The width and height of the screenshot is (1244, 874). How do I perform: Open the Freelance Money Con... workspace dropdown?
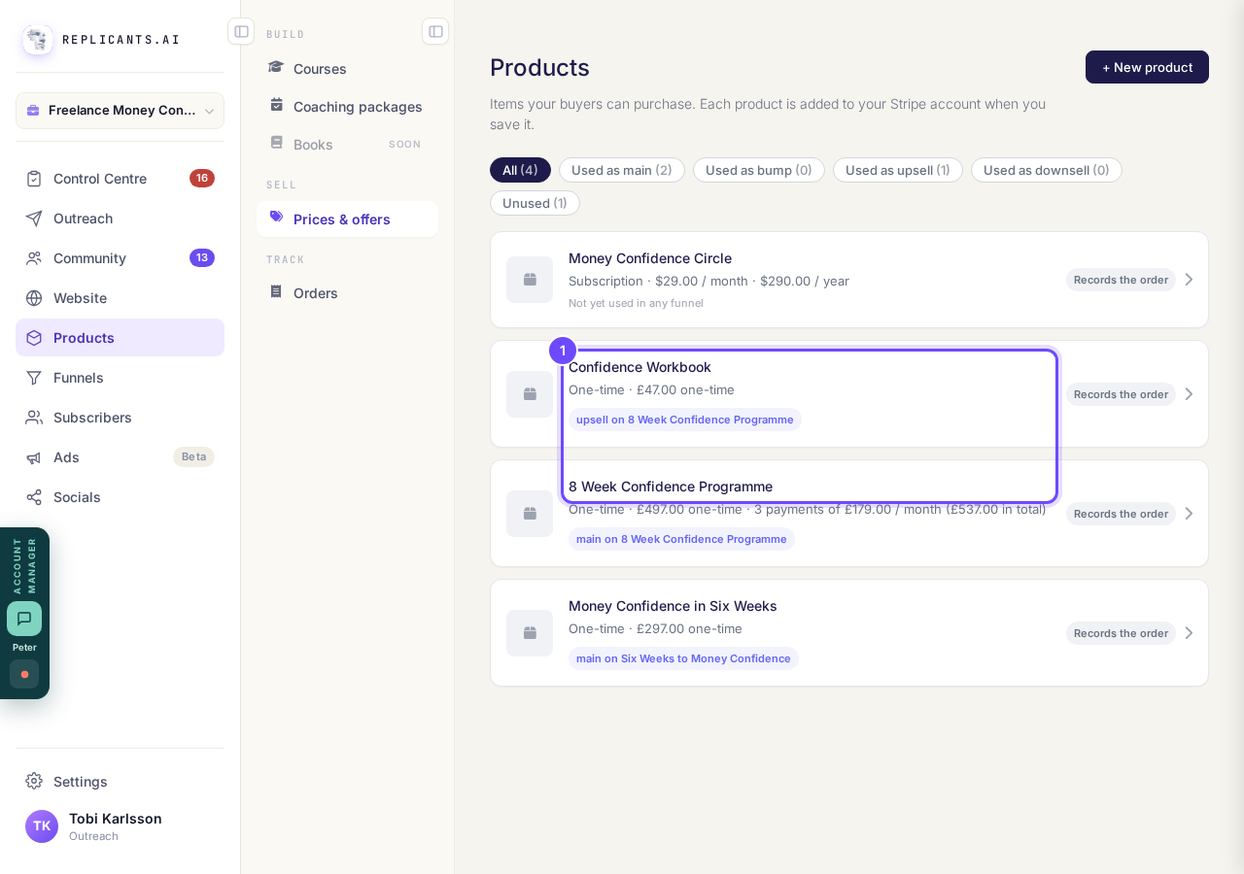pos(120,111)
